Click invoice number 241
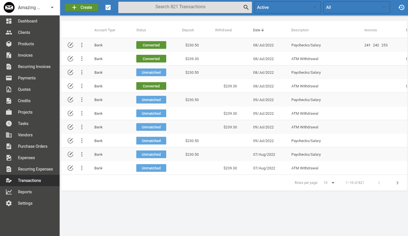 point(368,45)
